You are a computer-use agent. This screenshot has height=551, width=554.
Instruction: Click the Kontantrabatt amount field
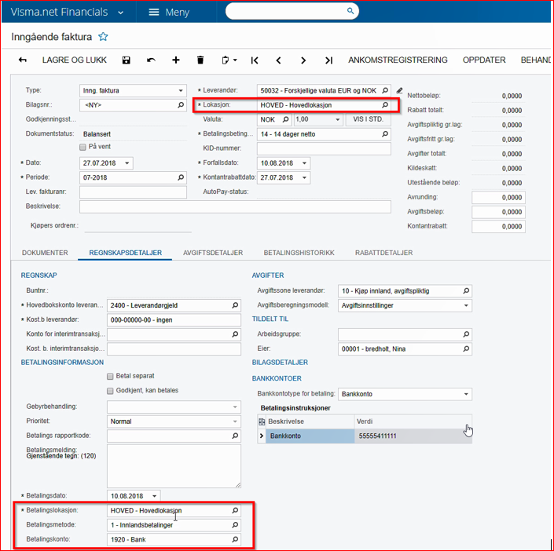(x=498, y=226)
